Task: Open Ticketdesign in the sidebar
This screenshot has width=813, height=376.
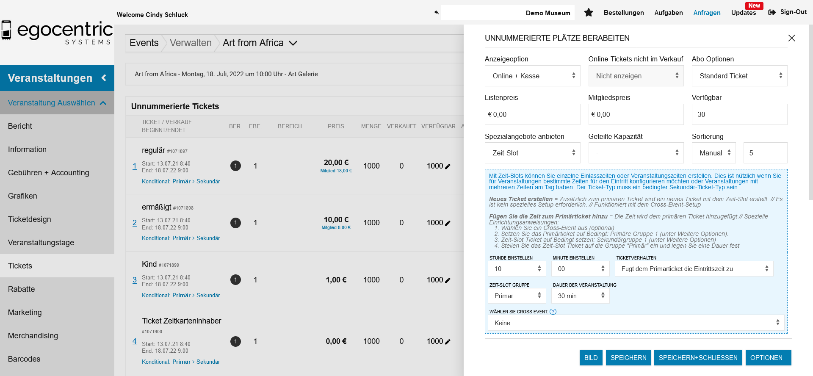Action: coord(30,219)
